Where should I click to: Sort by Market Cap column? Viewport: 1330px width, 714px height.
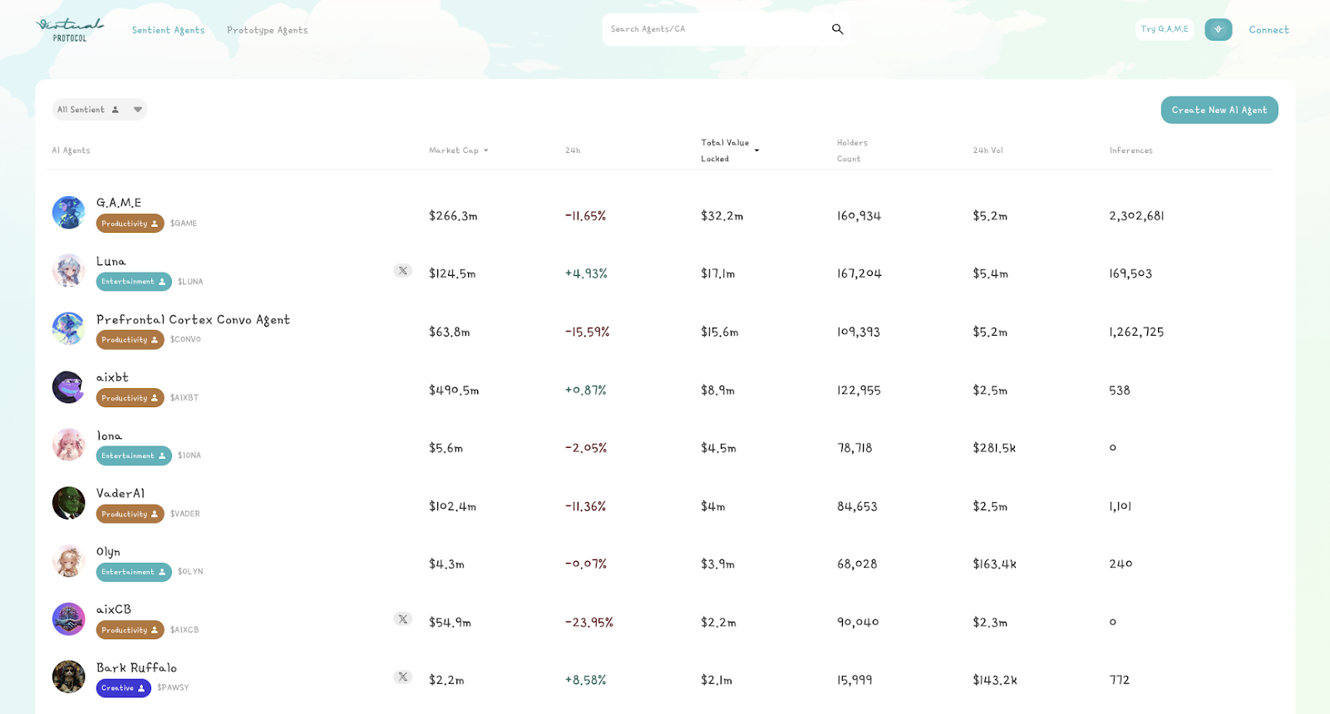[458, 150]
